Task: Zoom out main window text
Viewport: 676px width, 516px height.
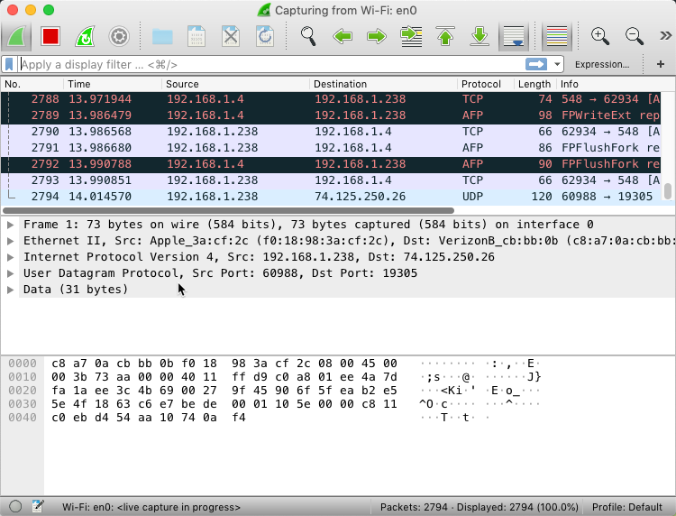Action: (x=635, y=36)
